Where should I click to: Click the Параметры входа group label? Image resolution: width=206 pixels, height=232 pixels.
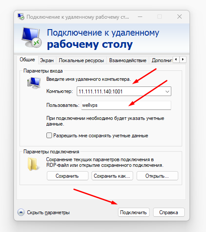pyautogui.click(x=43, y=71)
